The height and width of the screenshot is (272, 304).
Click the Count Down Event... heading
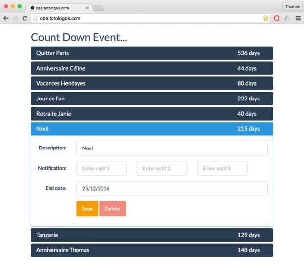pyautogui.click(x=79, y=37)
